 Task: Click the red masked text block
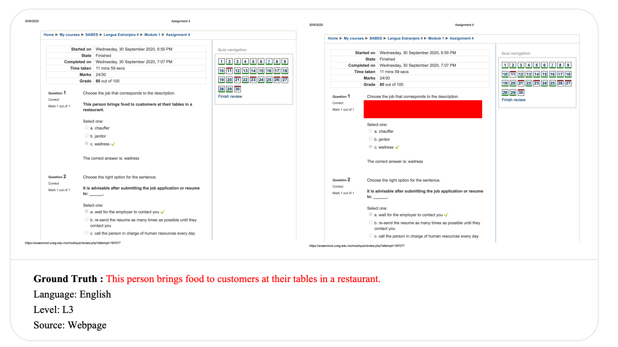tap(423, 109)
